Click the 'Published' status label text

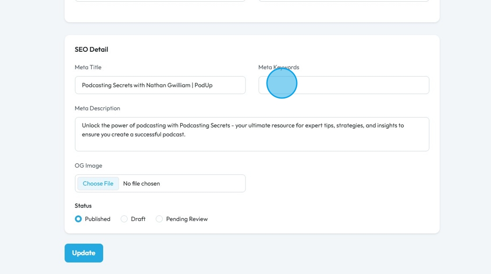click(x=97, y=219)
